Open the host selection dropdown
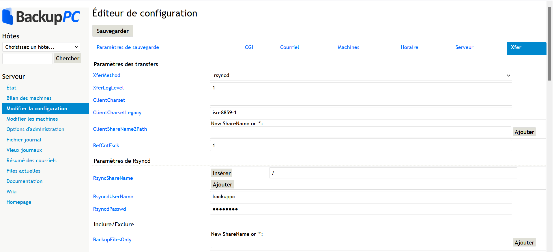 click(x=41, y=47)
